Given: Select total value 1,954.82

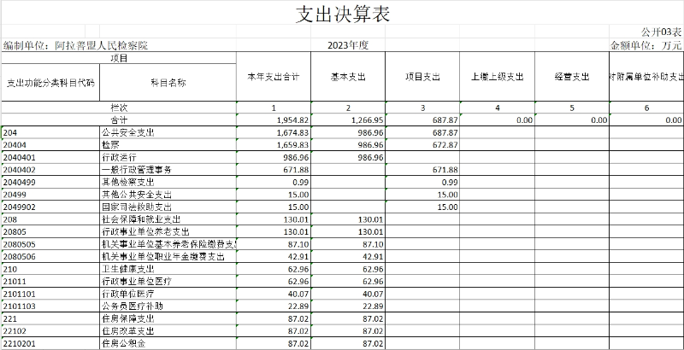Looking at the screenshot, I should pos(274,120).
